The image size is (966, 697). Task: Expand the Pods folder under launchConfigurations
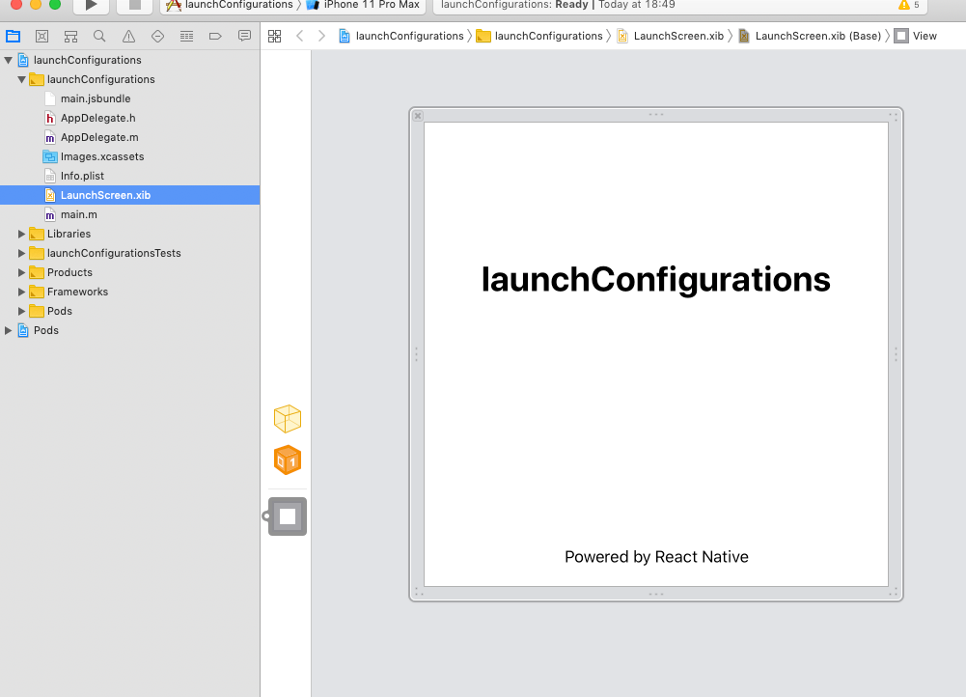coord(21,311)
